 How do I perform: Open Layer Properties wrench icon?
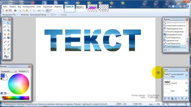click(186, 99)
